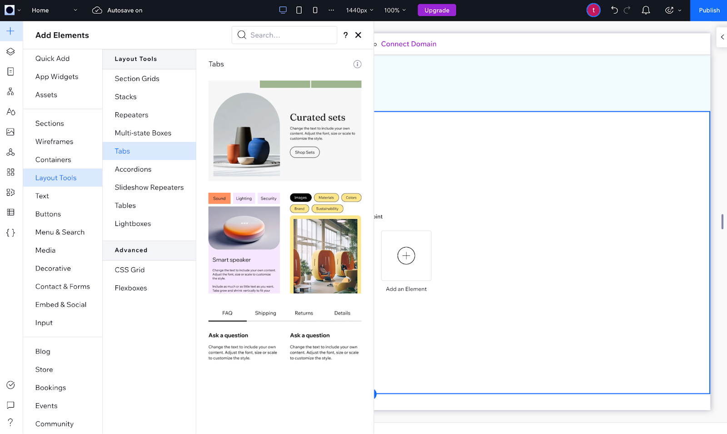Click the Tabs info icon
This screenshot has width=727, height=434.
coord(358,64)
